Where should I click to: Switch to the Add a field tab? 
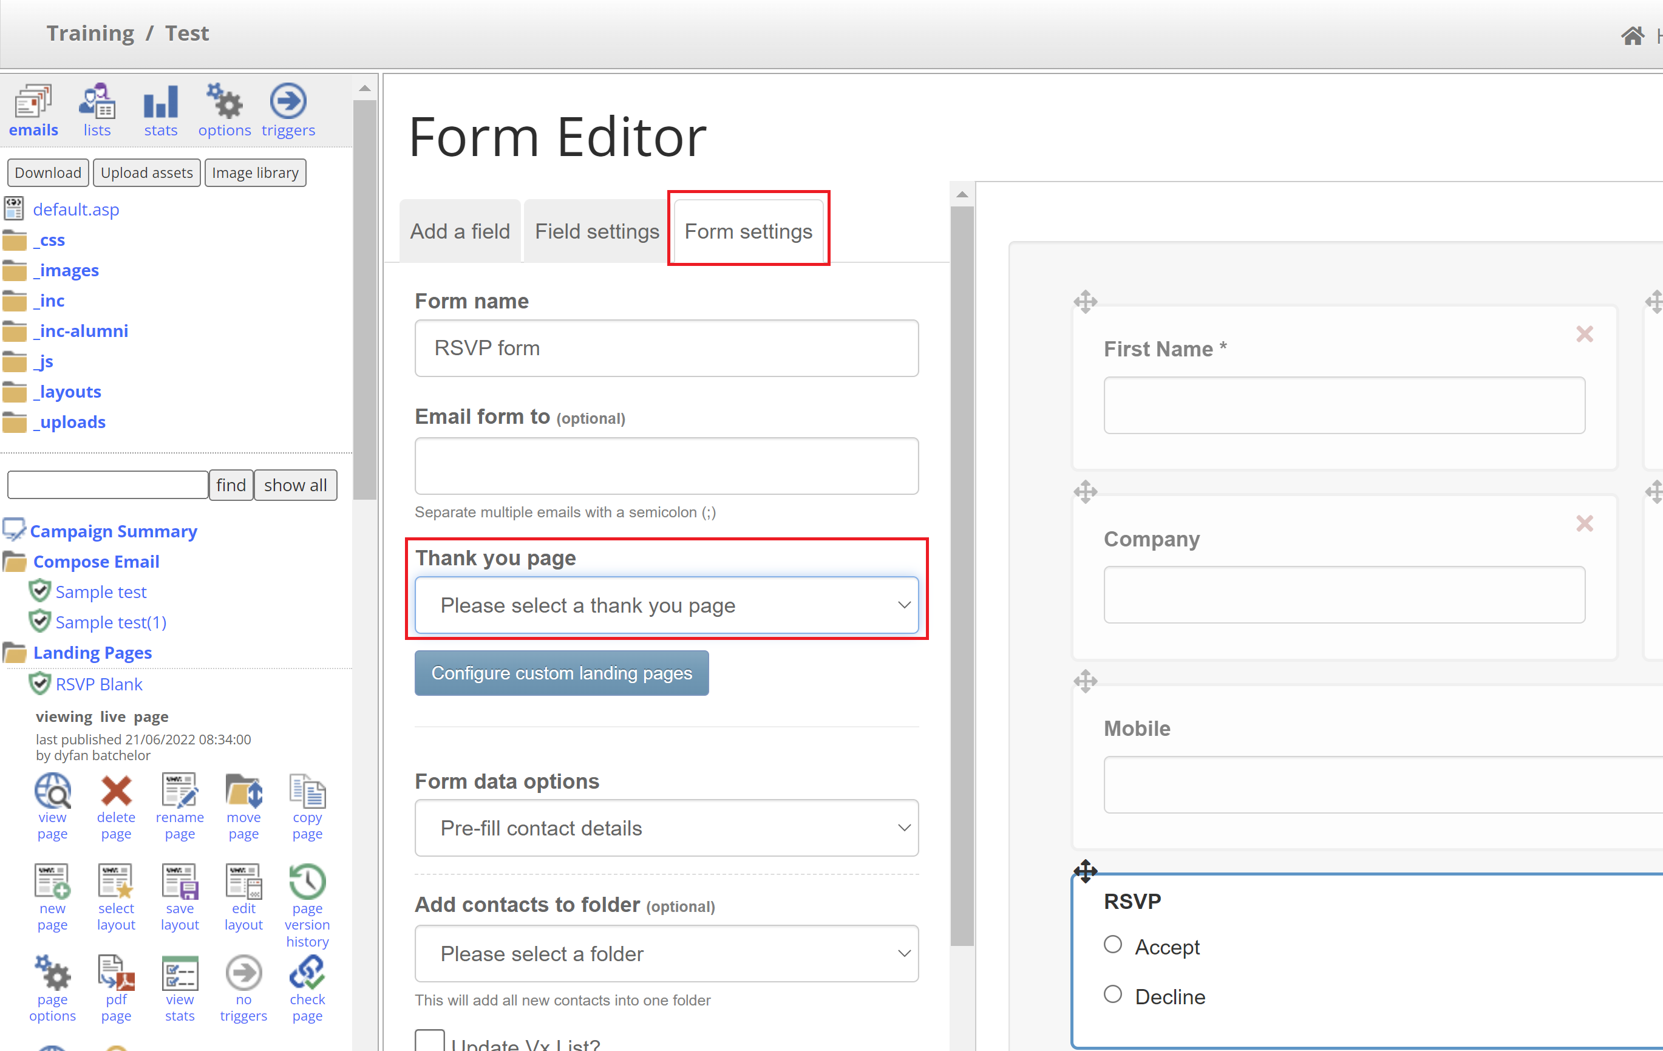click(460, 231)
